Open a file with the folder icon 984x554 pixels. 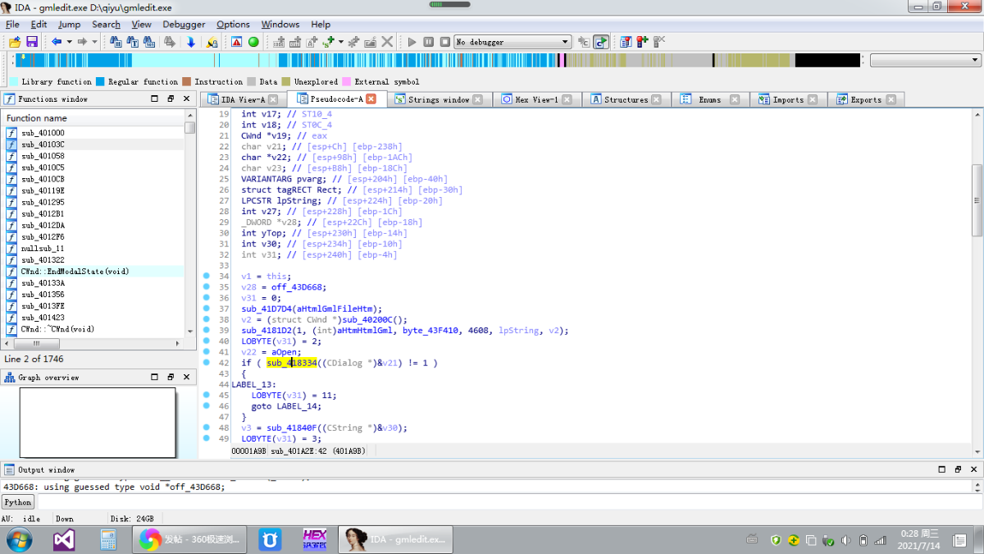pyautogui.click(x=15, y=42)
